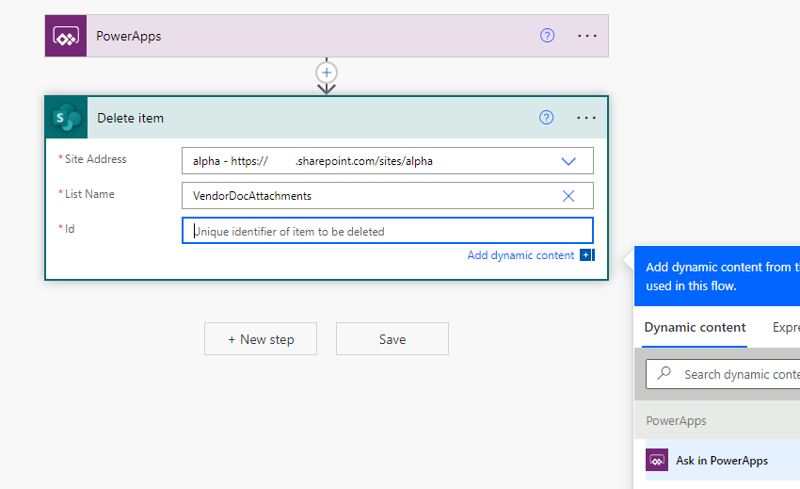Viewport: 800px width, 489px height.
Task: Open Delete item ellipsis menu
Action: point(585,118)
